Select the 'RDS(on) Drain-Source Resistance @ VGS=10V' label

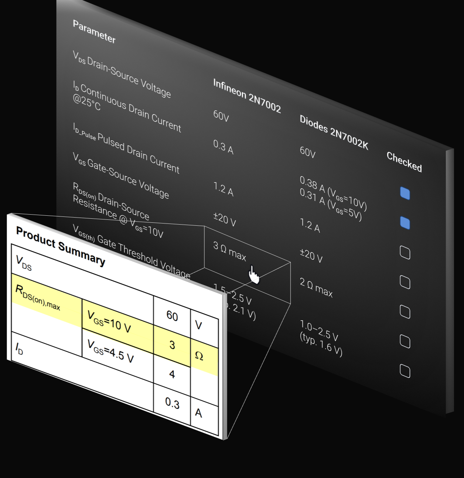(x=118, y=210)
